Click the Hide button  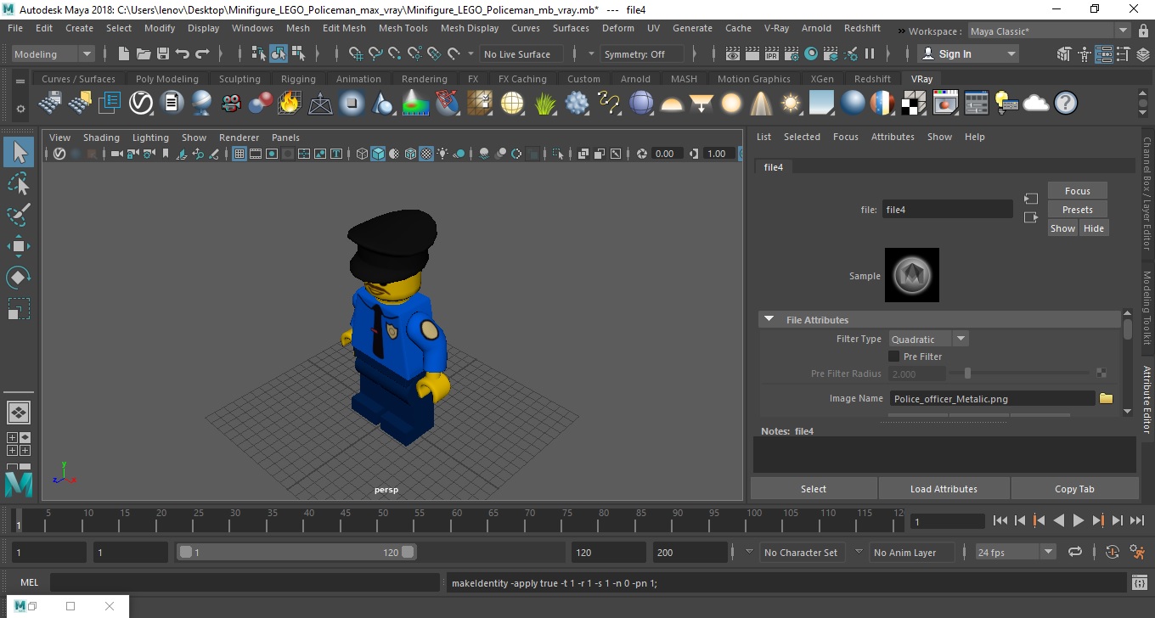pyautogui.click(x=1094, y=228)
